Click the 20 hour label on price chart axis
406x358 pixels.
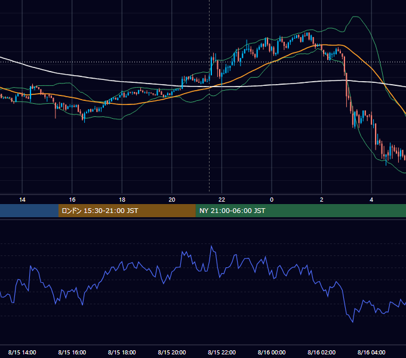coord(172,200)
